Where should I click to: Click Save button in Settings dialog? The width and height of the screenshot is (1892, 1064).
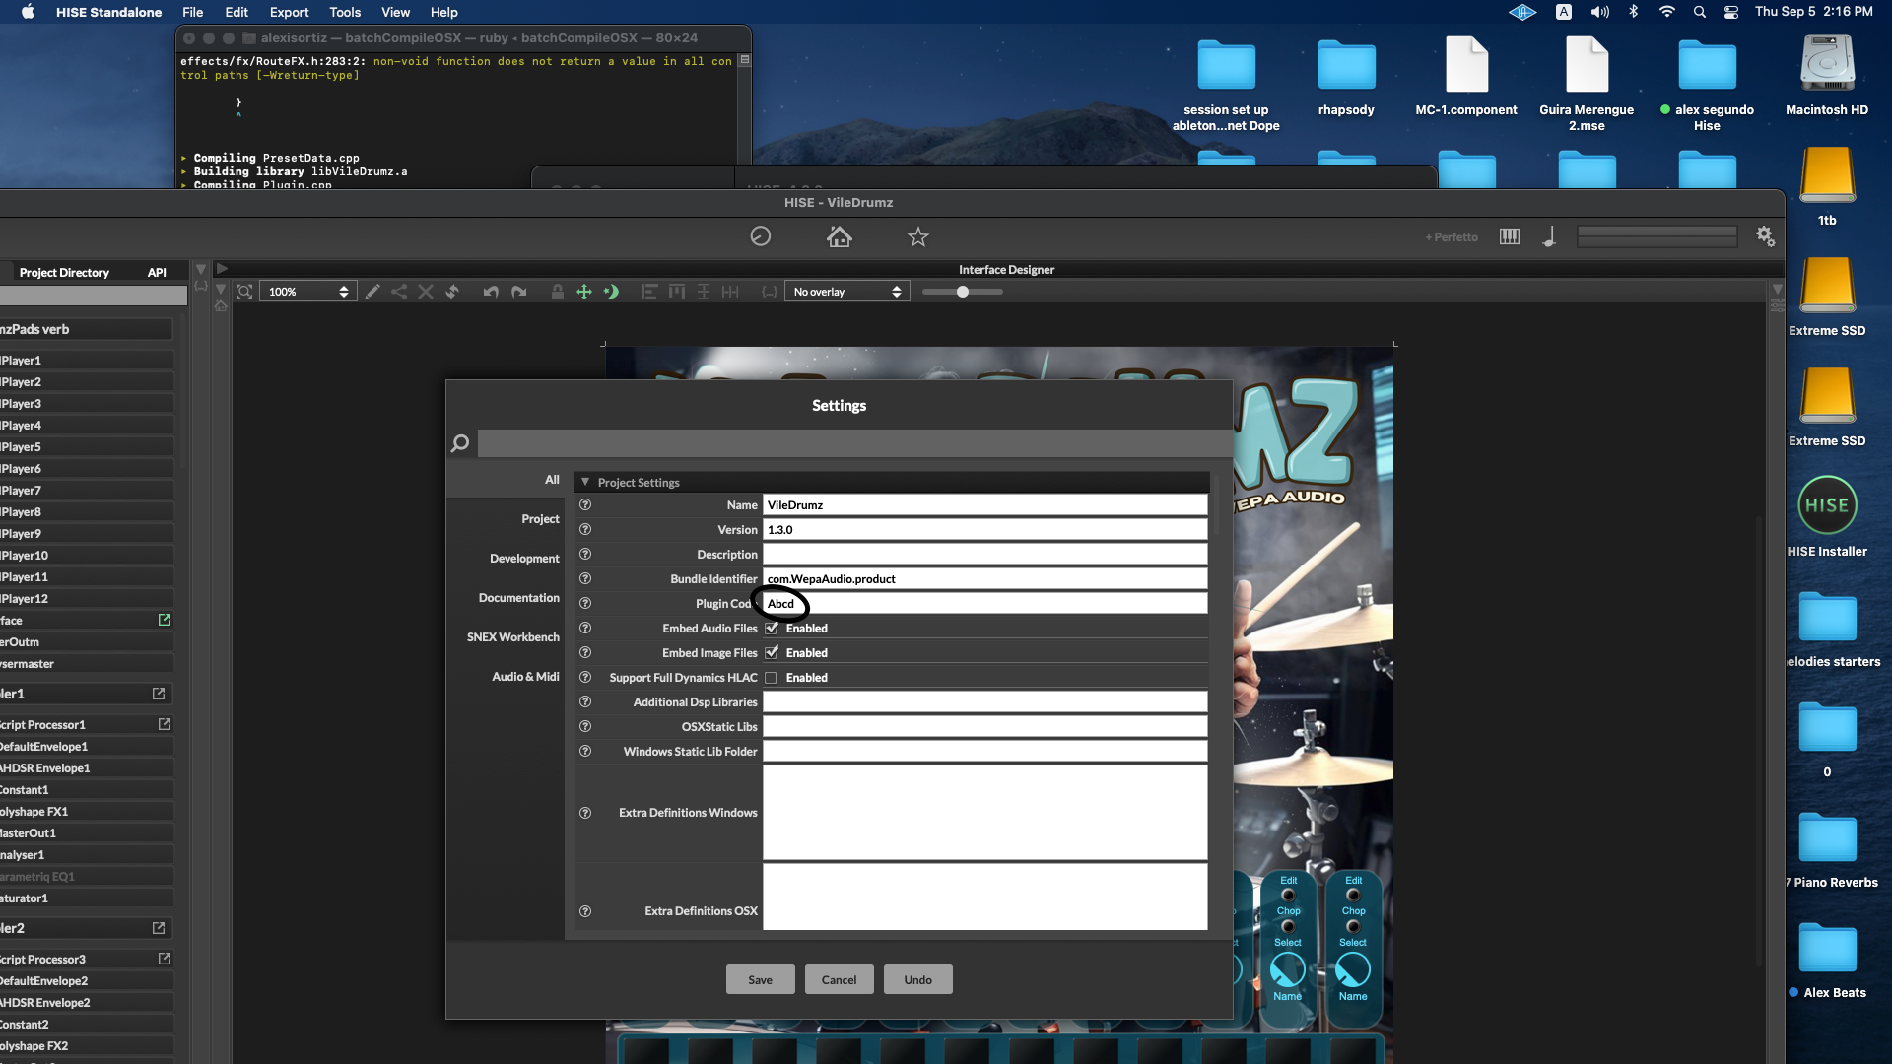pyautogui.click(x=760, y=978)
